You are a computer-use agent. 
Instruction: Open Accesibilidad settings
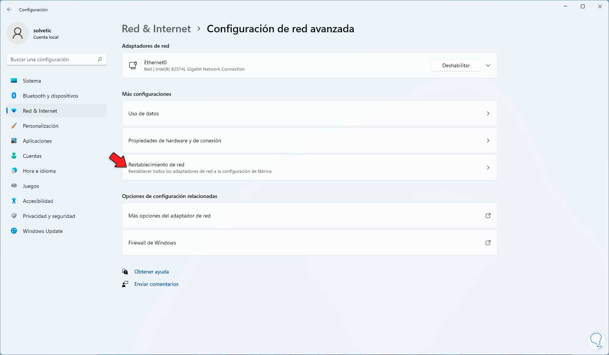tap(57, 201)
